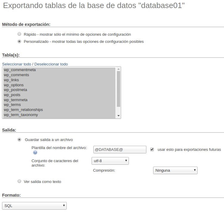Click the Seleccionar todo link
The width and height of the screenshot is (224, 213).
[x=17, y=64]
